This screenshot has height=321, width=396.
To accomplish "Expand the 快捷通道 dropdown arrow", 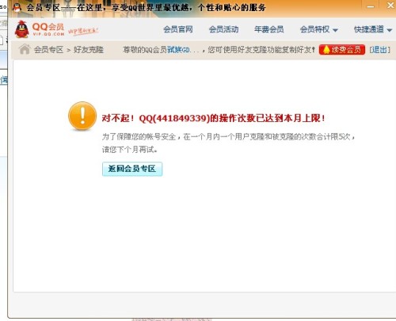I will 390,30.
